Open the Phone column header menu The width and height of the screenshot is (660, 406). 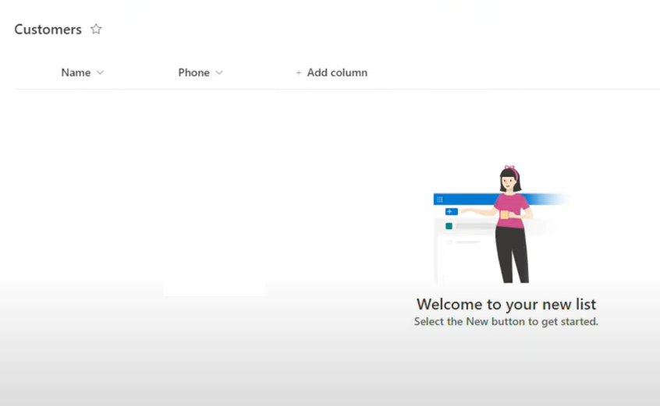[x=200, y=72]
